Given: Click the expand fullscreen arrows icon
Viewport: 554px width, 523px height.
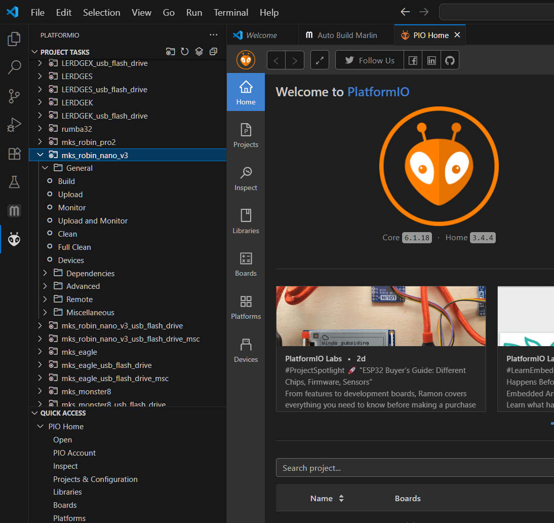Looking at the screenshot, I should click(320, 60).
